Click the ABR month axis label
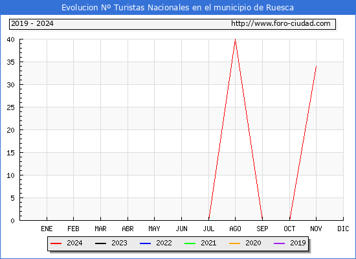This screenshot has height=259, width=356. [x=128, y=229]
